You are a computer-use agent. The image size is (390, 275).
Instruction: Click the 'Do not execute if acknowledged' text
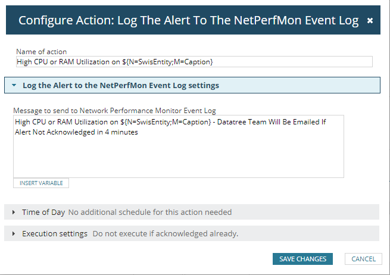(165, 234)
